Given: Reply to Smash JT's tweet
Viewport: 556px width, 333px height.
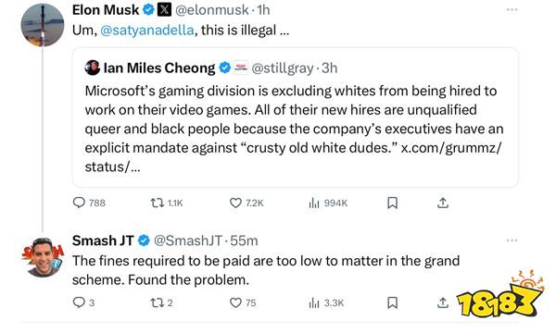Looking at the screenshot, I should point(79,302).
